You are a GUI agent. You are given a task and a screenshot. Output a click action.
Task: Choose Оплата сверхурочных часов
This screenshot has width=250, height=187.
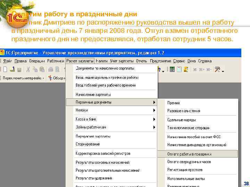tap(198, 162)
